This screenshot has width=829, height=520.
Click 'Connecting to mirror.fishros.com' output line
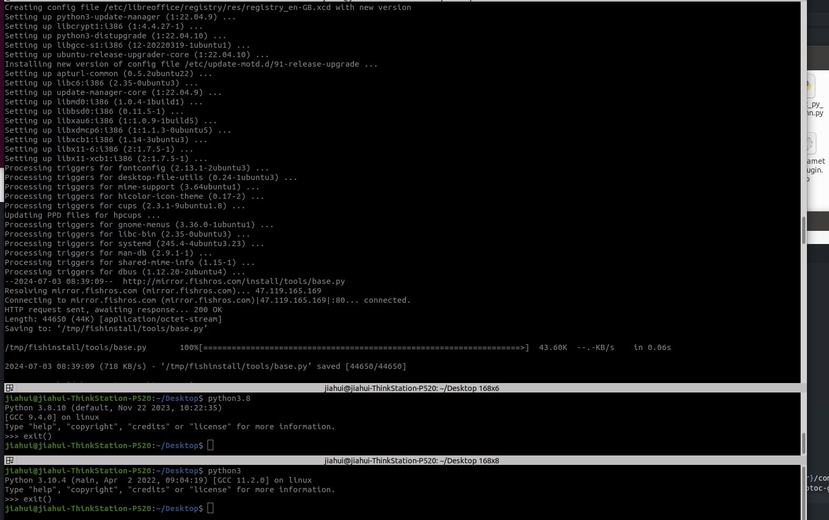pos(208,300)
